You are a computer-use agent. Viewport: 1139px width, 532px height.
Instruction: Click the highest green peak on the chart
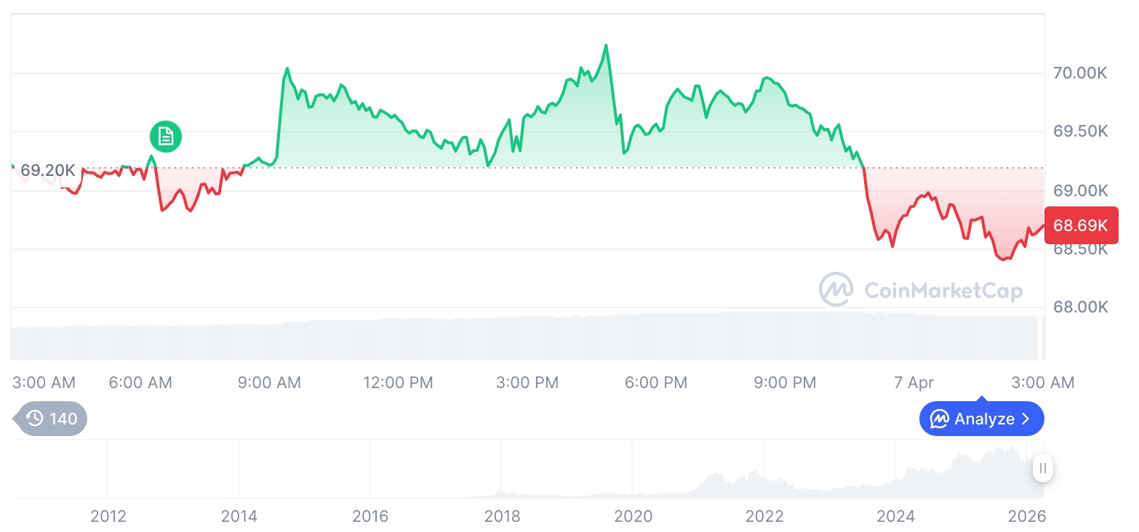tap(606, 46)
